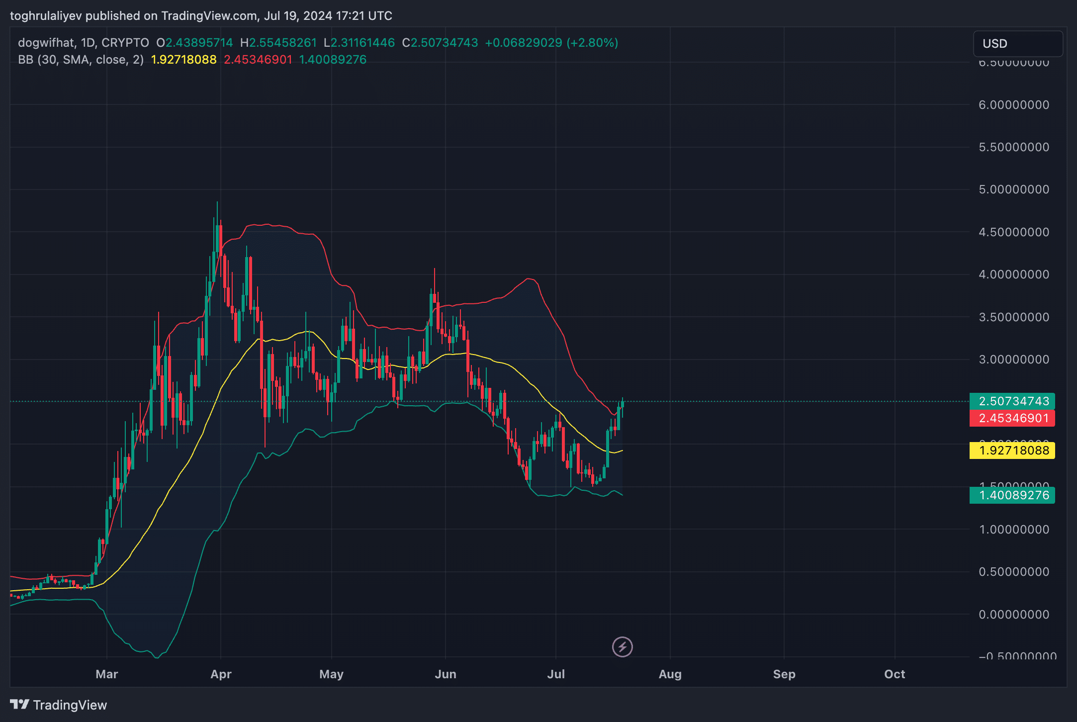Click the Jun label on time axis
This screenshot has height=722, width=1077.
(x=446, y=674)
